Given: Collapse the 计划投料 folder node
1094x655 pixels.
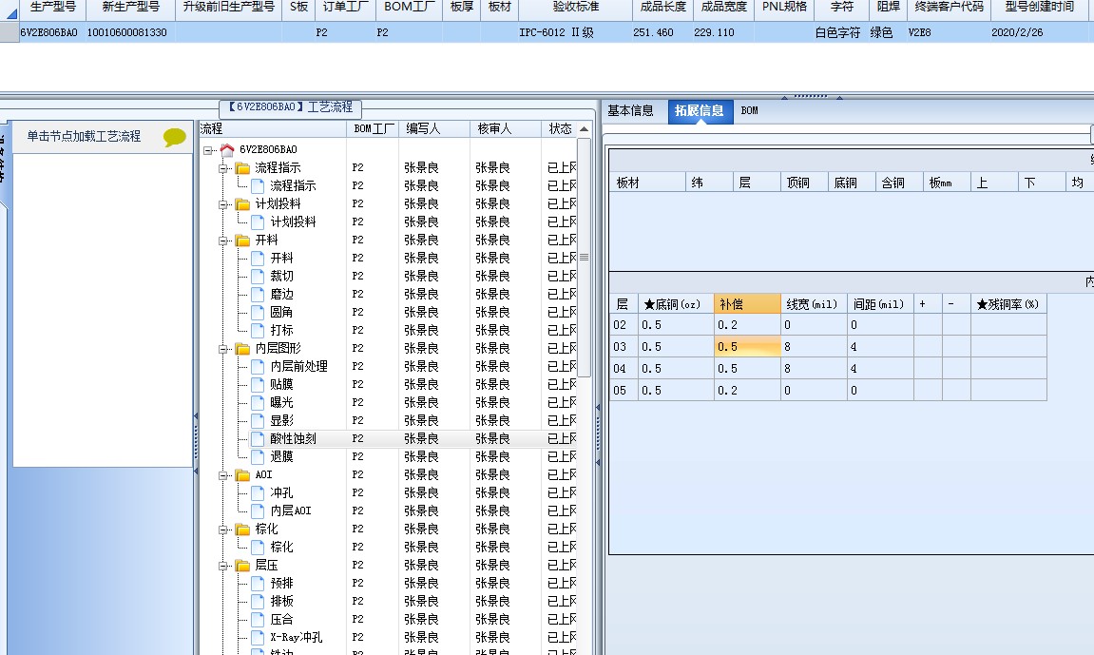Looking at the screenshot, I should (x=223, y=204).
